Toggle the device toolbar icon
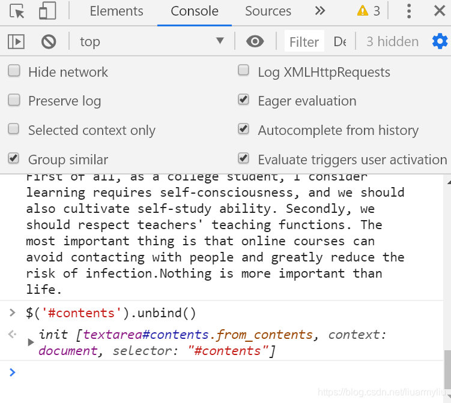This screenshot has height=403, width=451. click(47, 11)
